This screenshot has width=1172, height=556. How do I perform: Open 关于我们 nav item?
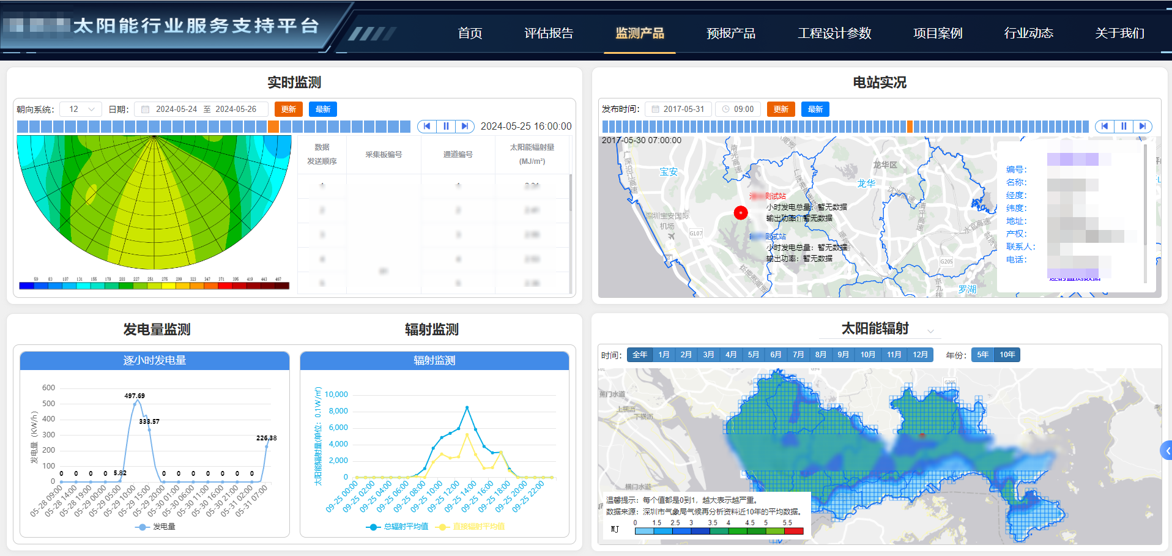[1120, 33]
